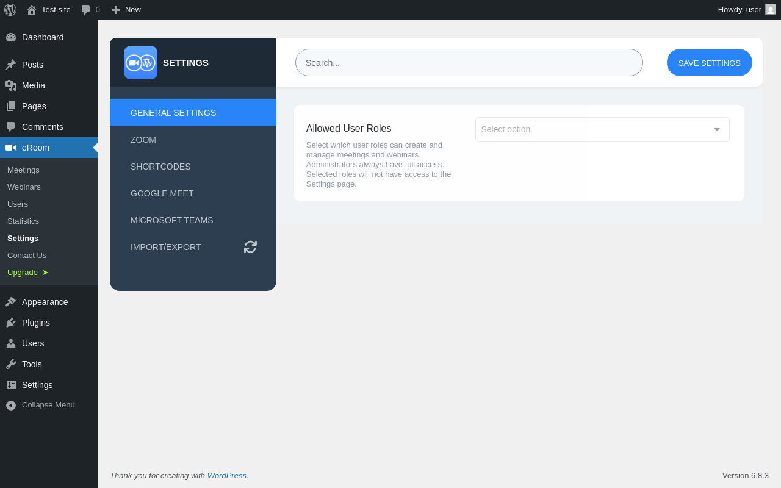Click the Howdy, user account text
The height and width of the screenshot is (488, 781).
pyautogui.click(x=740, y=10)
